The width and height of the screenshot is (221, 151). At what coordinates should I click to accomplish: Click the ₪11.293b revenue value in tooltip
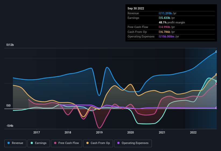point(165,13)
